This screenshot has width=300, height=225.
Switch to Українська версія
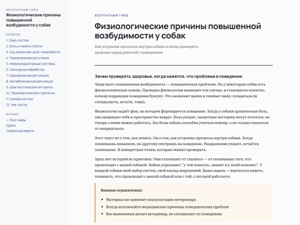20,131
